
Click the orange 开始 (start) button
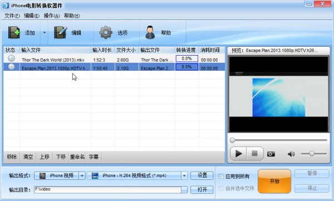click(274, 181)
